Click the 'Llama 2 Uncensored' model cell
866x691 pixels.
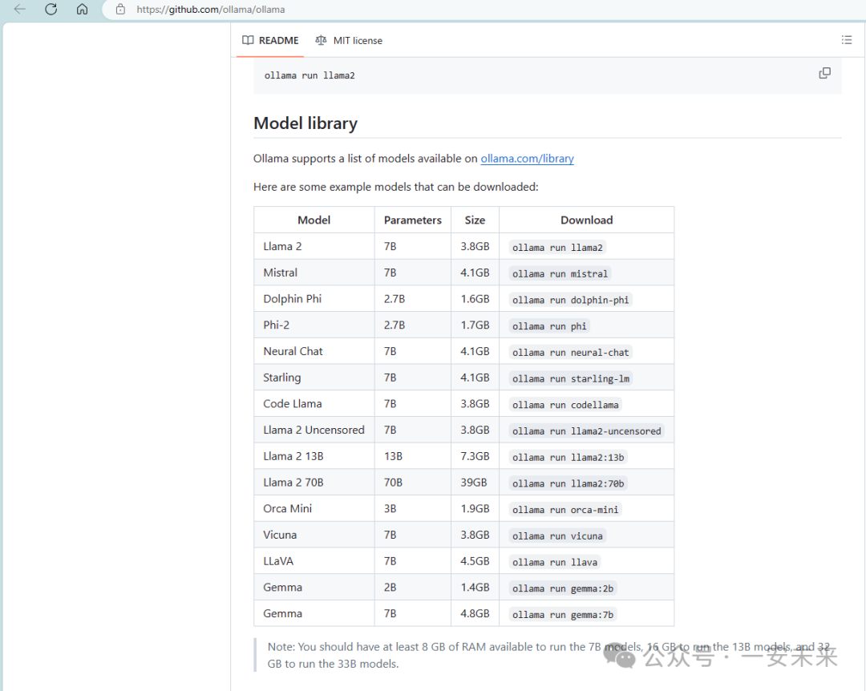(314, 430)
